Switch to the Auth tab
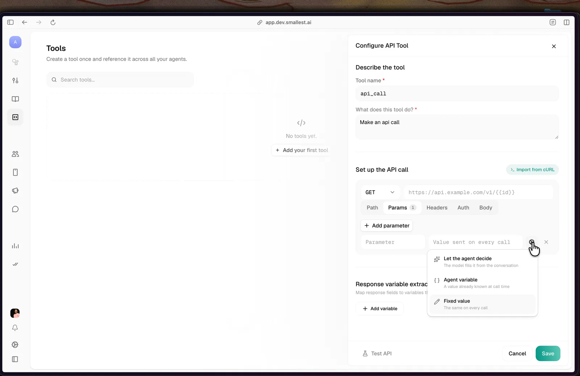 click(x=463, y=208)
